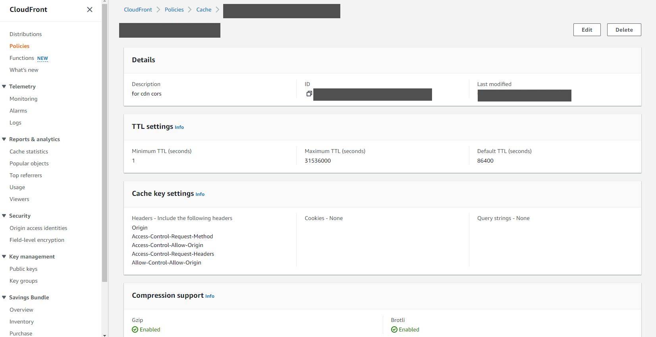Image resolution: width=656 pixels, height=337 pixels.
Task: Copy the policy ID with copy icon
Action: pos(309,94)
